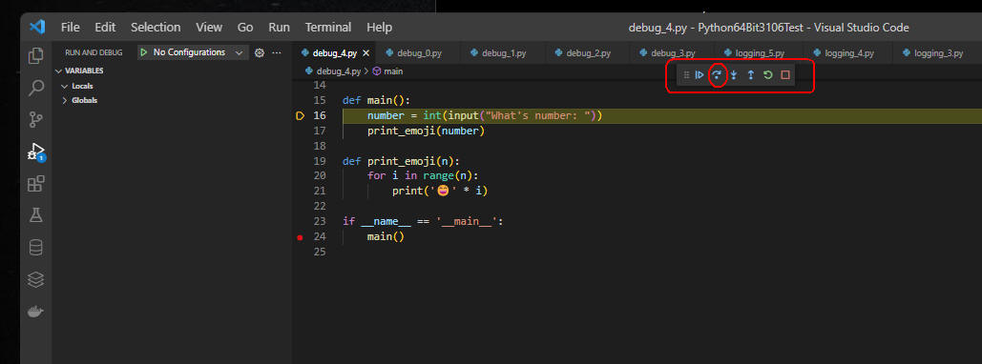Expand the Globals scope
This screenshot has height=364, width=982.
click(65, 100)
